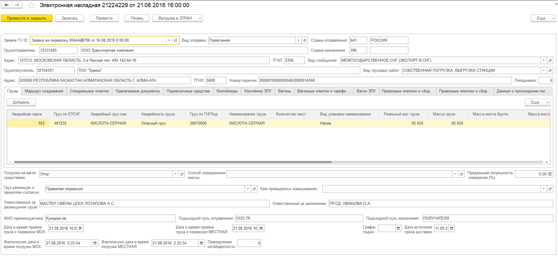Image resolution: width=558 pixels, height=258 pixels.
Task: Click the Номер перечня field
Action: [385, 81]
